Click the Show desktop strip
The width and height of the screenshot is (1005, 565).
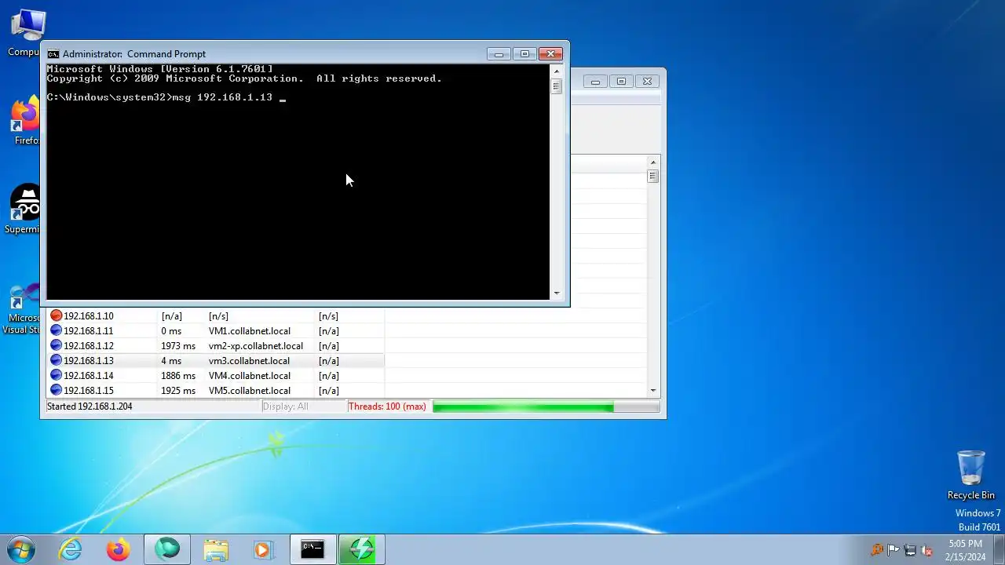pos(1000,549)
